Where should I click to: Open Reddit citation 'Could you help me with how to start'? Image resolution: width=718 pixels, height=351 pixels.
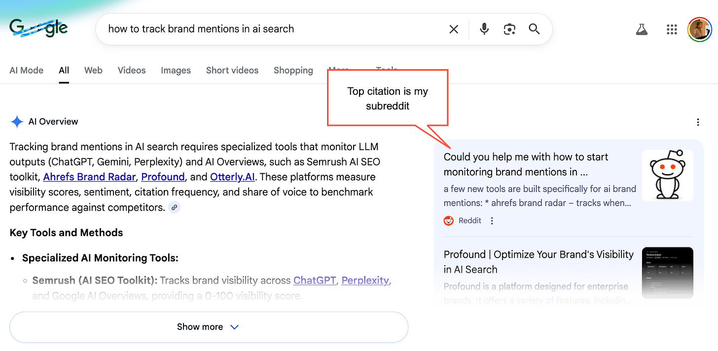click(526, 164)
